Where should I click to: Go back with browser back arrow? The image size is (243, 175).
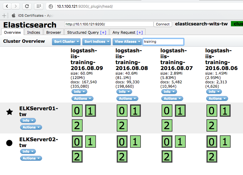pos(7,7)
